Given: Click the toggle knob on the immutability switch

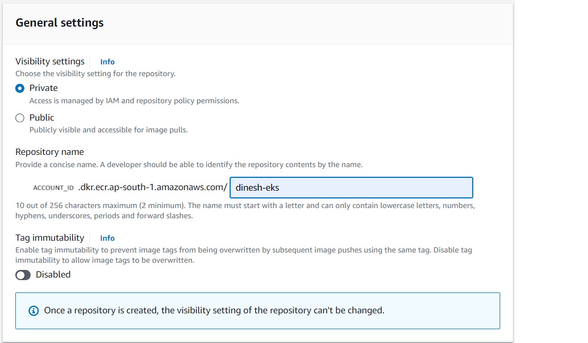Looking at the screenshot, I should coord(19,275).
